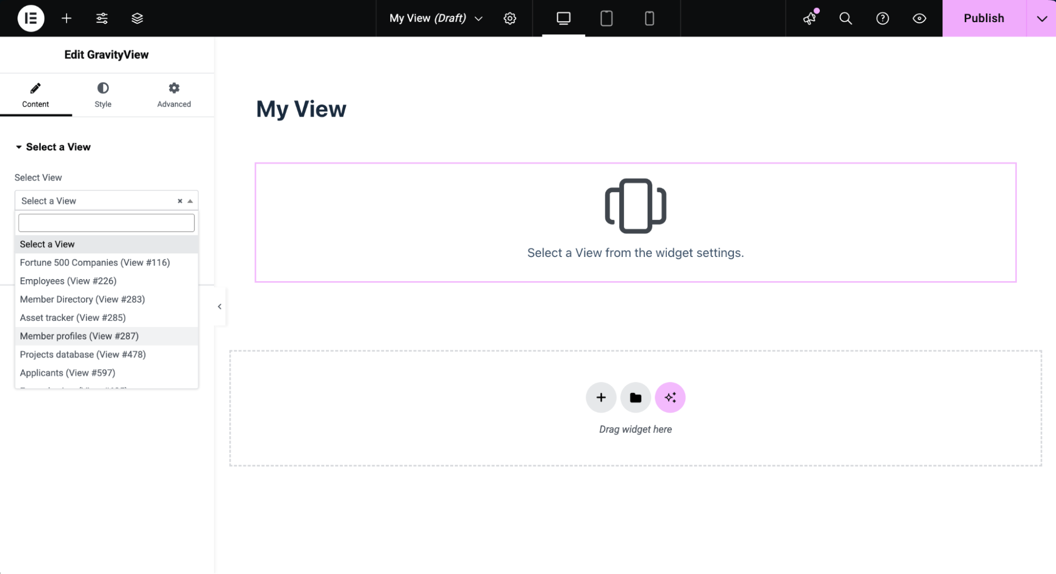Click the Publish button

[x=984, y=18]
